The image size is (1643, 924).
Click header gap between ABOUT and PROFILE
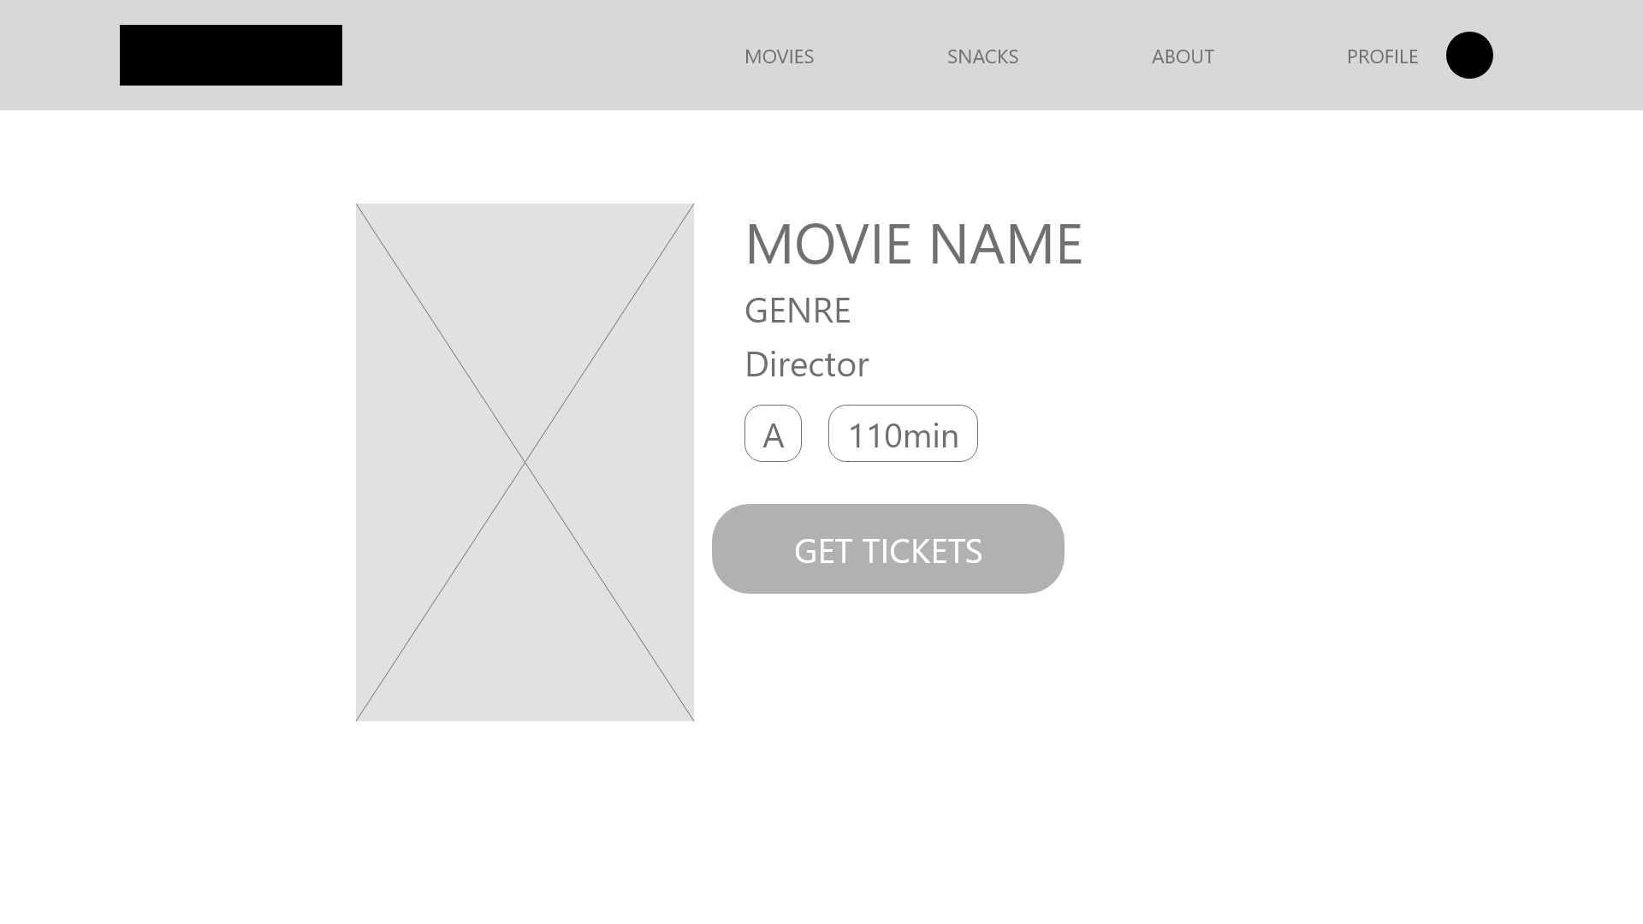[1280, 55]
